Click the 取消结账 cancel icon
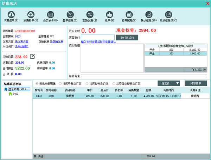211x160 pixels. click(168, 15)
